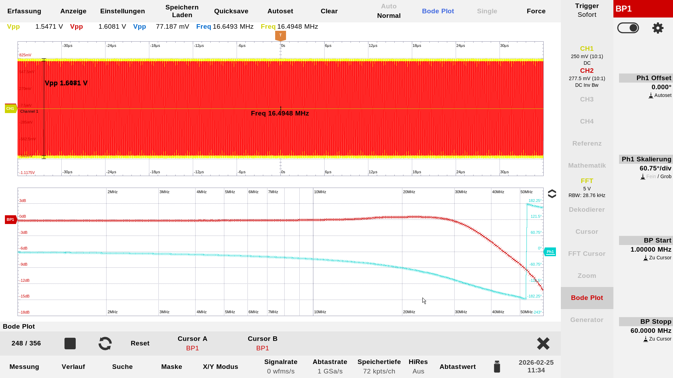The image size is (673, 378).
Task: Click the cyan Ph1 phase marker
Action: (550, 252)
